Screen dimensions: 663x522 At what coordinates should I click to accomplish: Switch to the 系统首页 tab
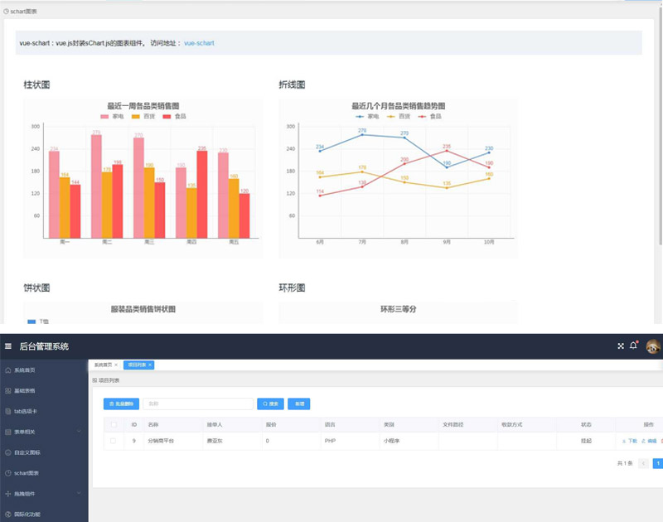[102, 365]
